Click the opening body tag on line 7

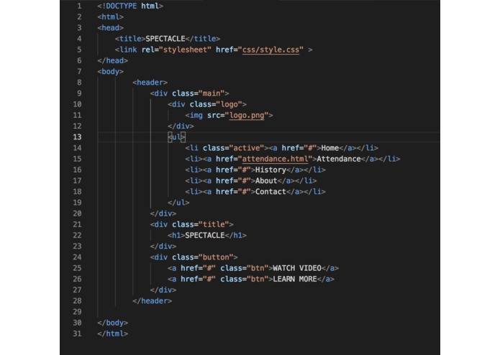pos(110,72)
